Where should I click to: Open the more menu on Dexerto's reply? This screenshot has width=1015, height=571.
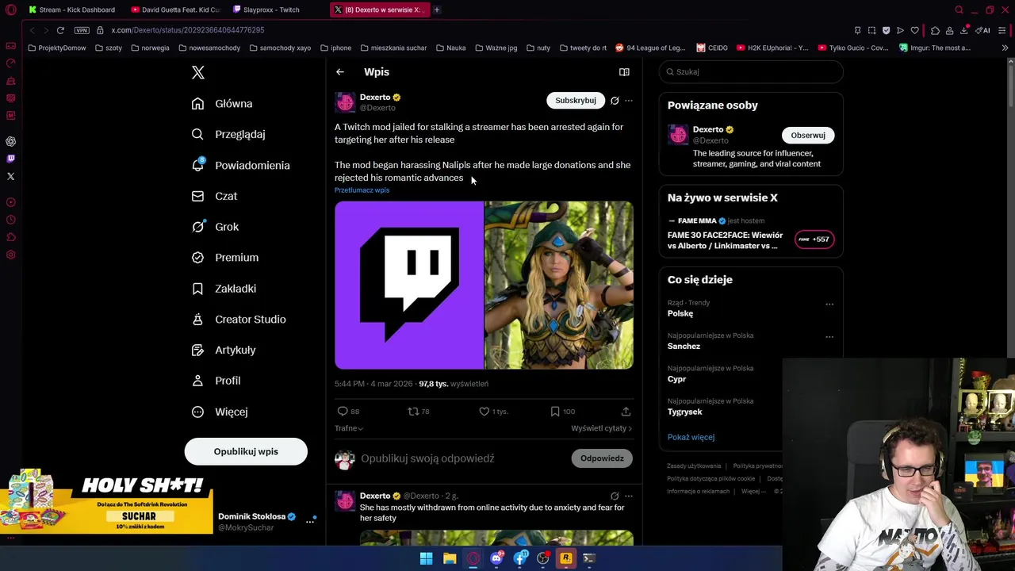point(629,496)
